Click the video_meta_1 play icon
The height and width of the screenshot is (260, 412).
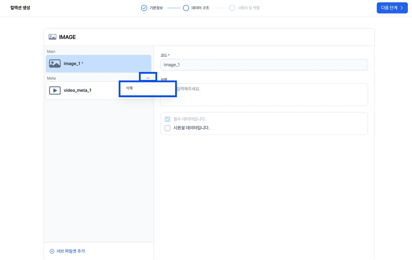pyautogui.click(x=55, y=90)
